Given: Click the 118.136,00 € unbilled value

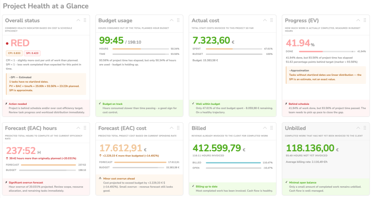Looking at the screenshot, I should pos(312,148).
